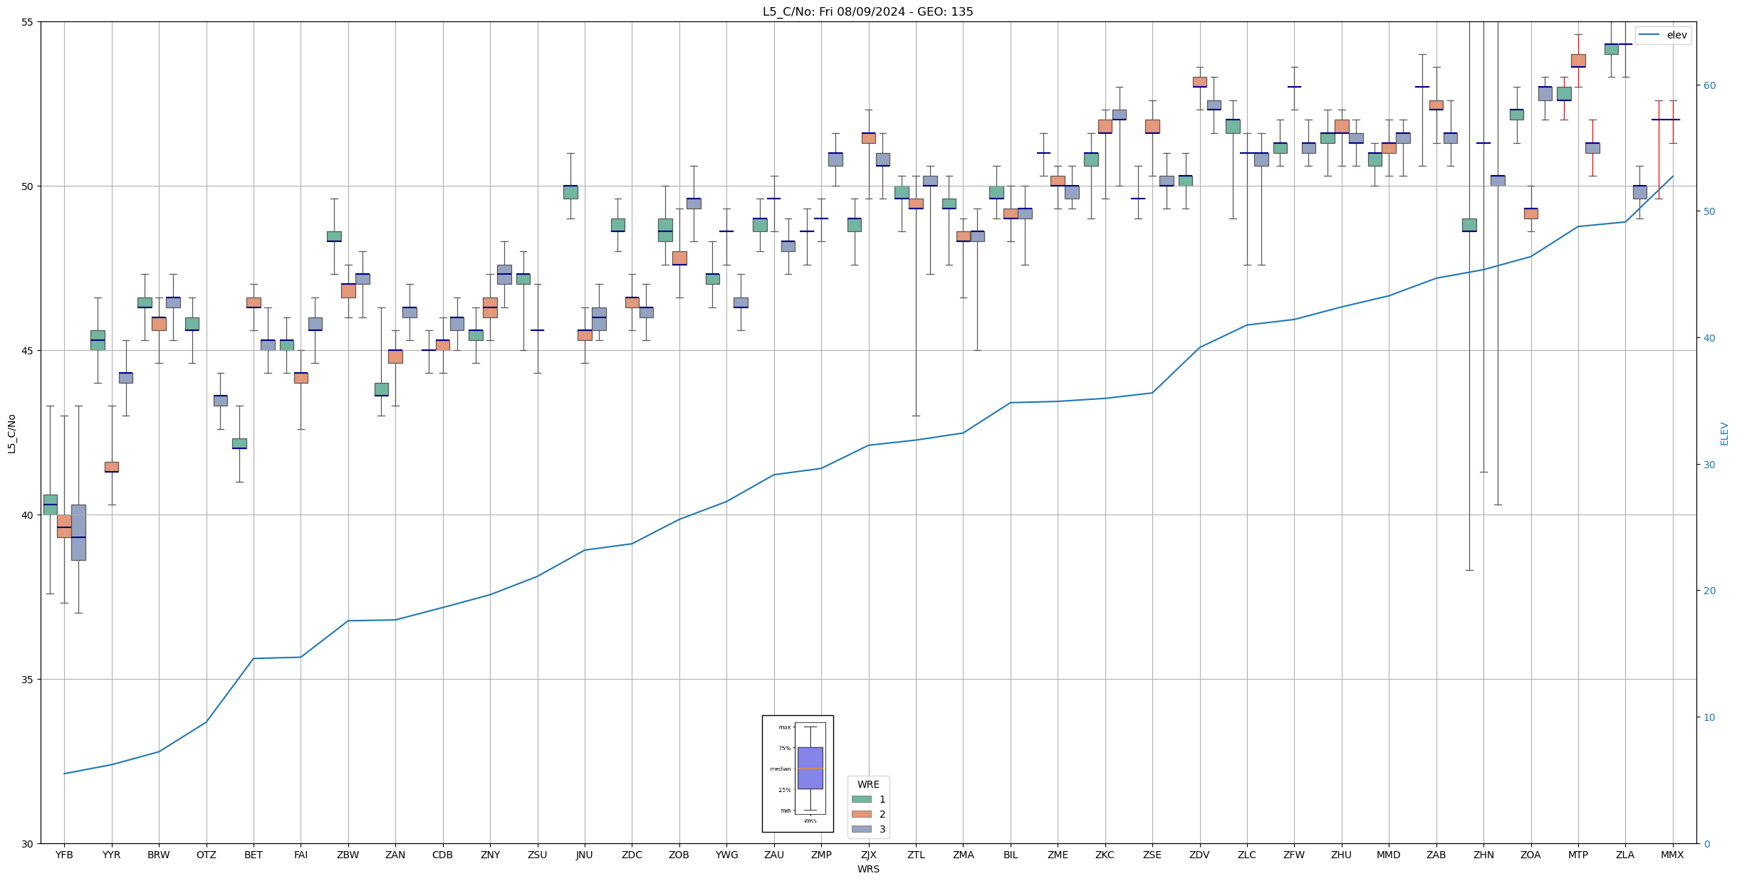Click the 35 tick on left axis
This screenshot has height=881, width=1737.
28,680
